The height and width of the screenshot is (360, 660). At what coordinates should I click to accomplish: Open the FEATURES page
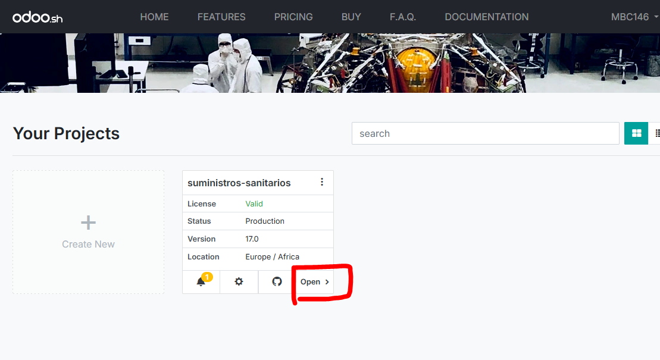221,17
